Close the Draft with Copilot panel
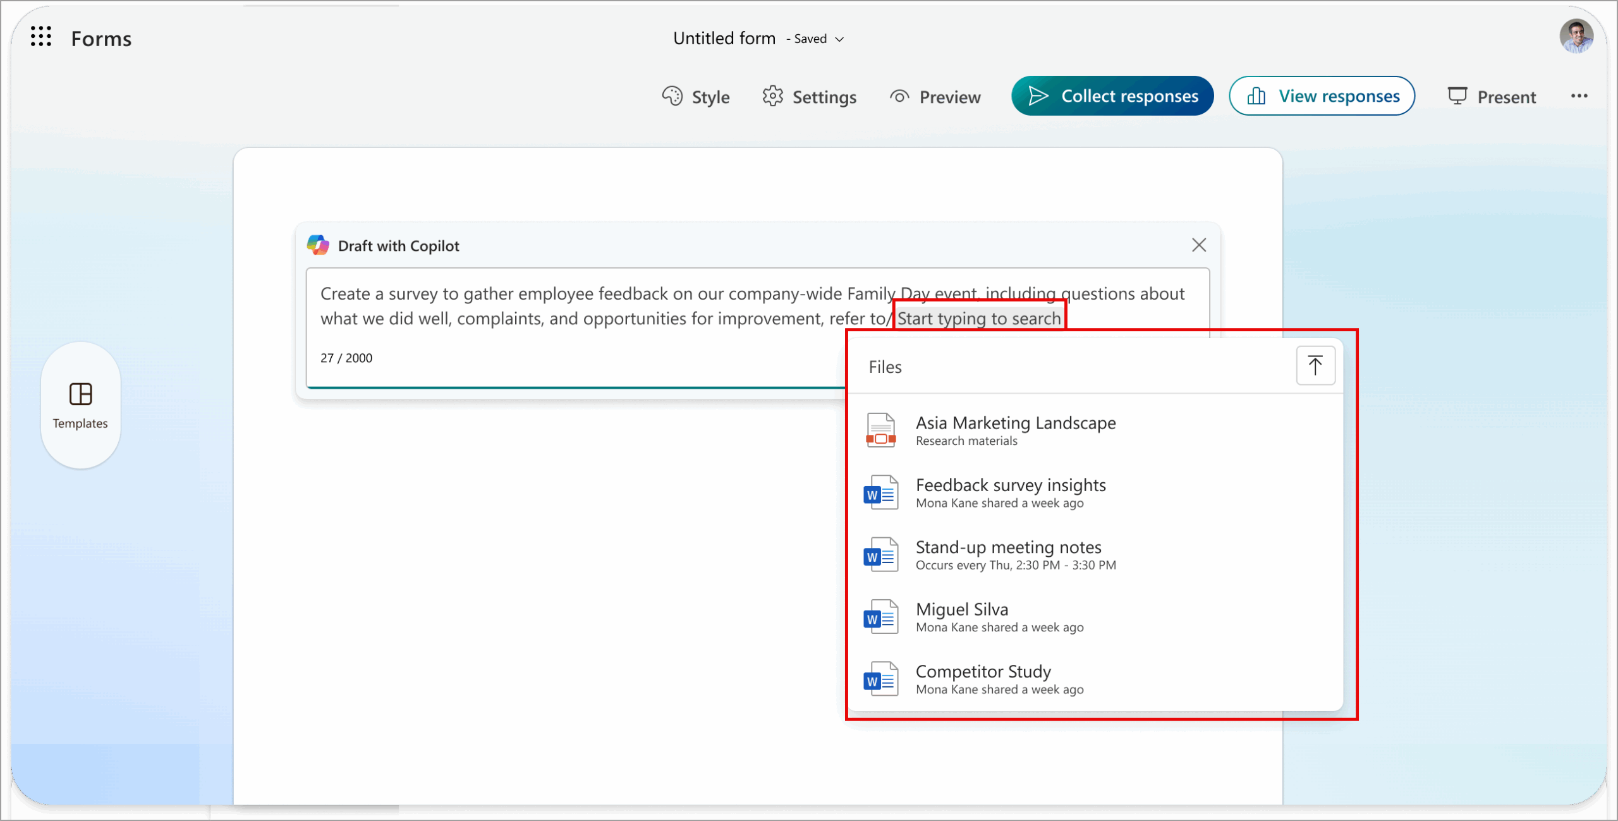This screenshot has width=1618, height=821. 1198,245
